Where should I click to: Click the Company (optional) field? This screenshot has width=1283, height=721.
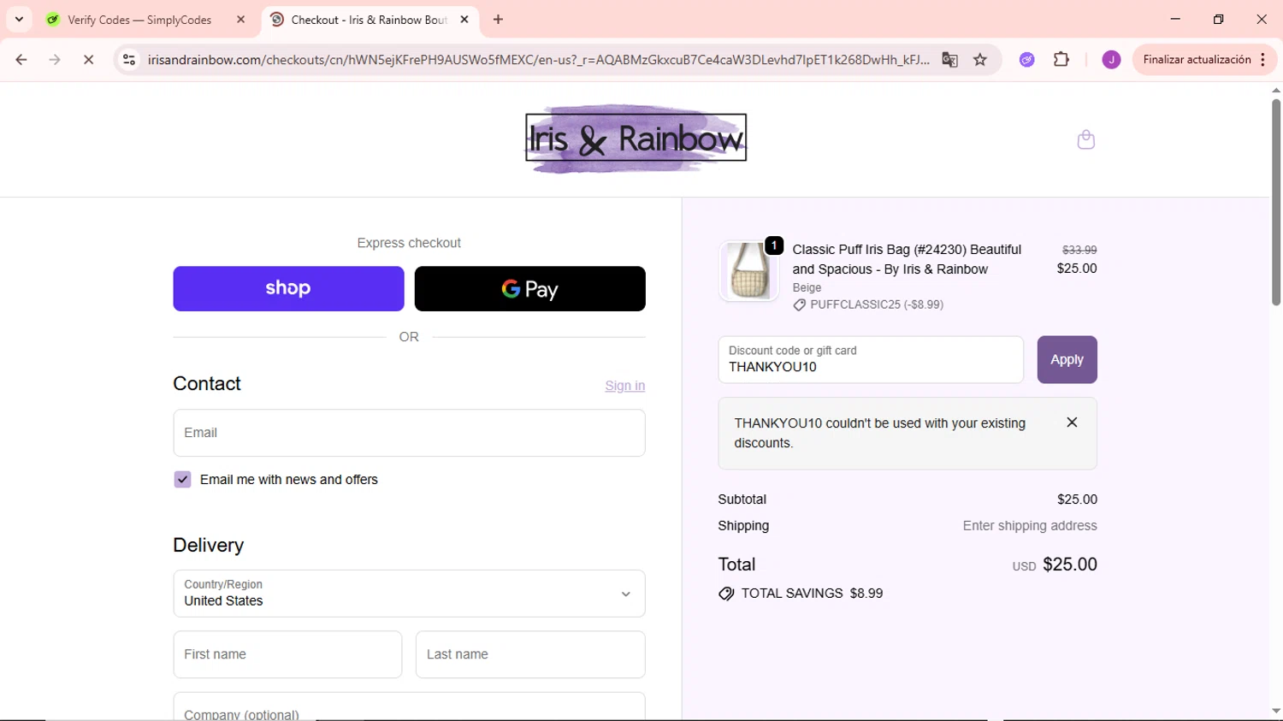click(x=409, y=706)
